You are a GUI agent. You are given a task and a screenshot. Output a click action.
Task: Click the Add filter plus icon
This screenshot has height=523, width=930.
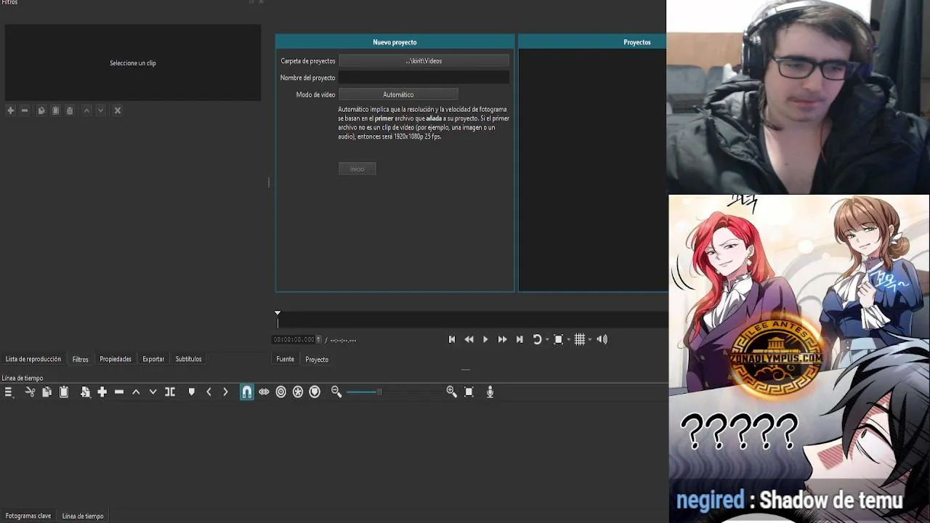pyautogui.click(x=10, y=110)
